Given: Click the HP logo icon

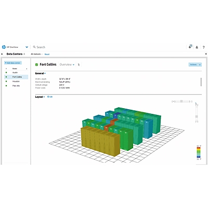Looking at the screenshot, I should point(4,47).
